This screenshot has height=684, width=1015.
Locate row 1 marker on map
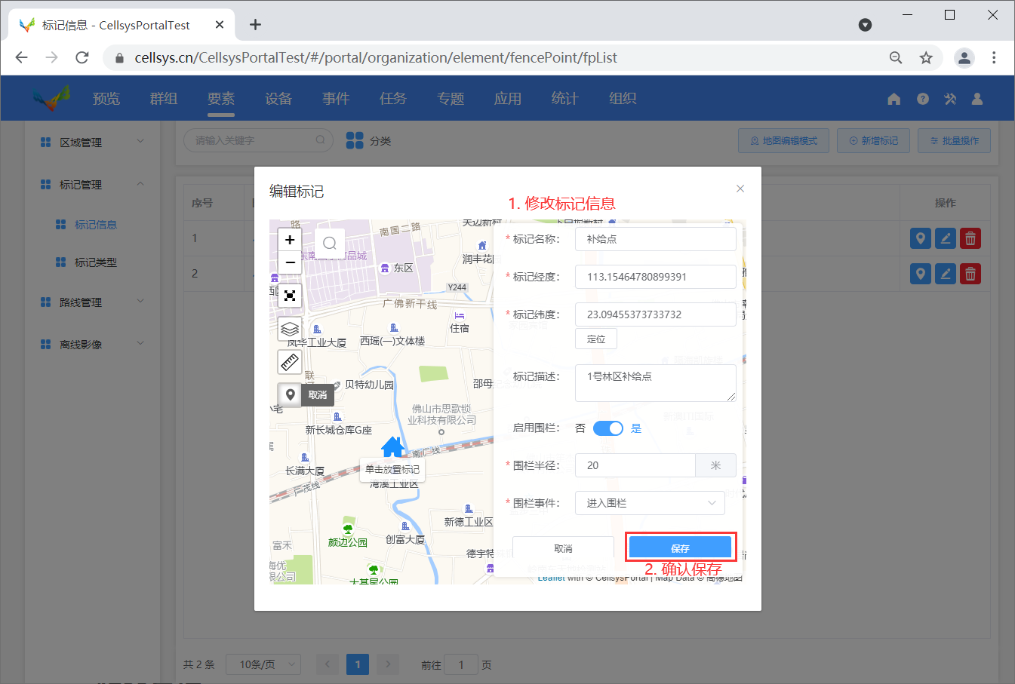(921, 239)
